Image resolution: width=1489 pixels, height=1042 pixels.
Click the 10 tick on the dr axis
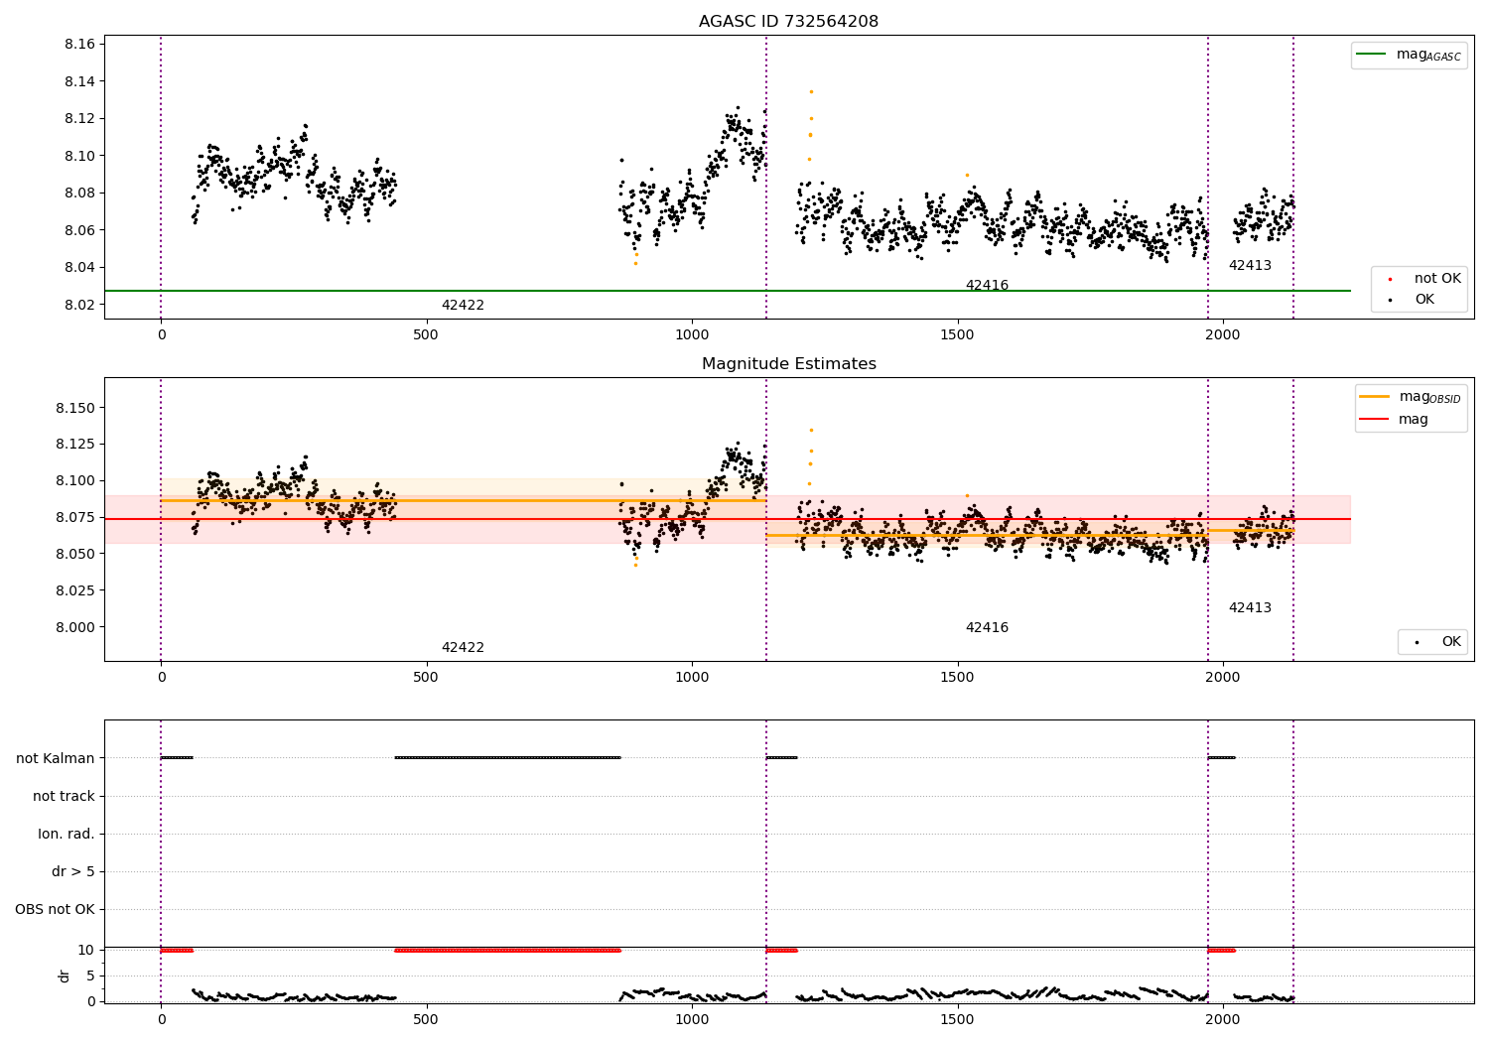point(86,950)
